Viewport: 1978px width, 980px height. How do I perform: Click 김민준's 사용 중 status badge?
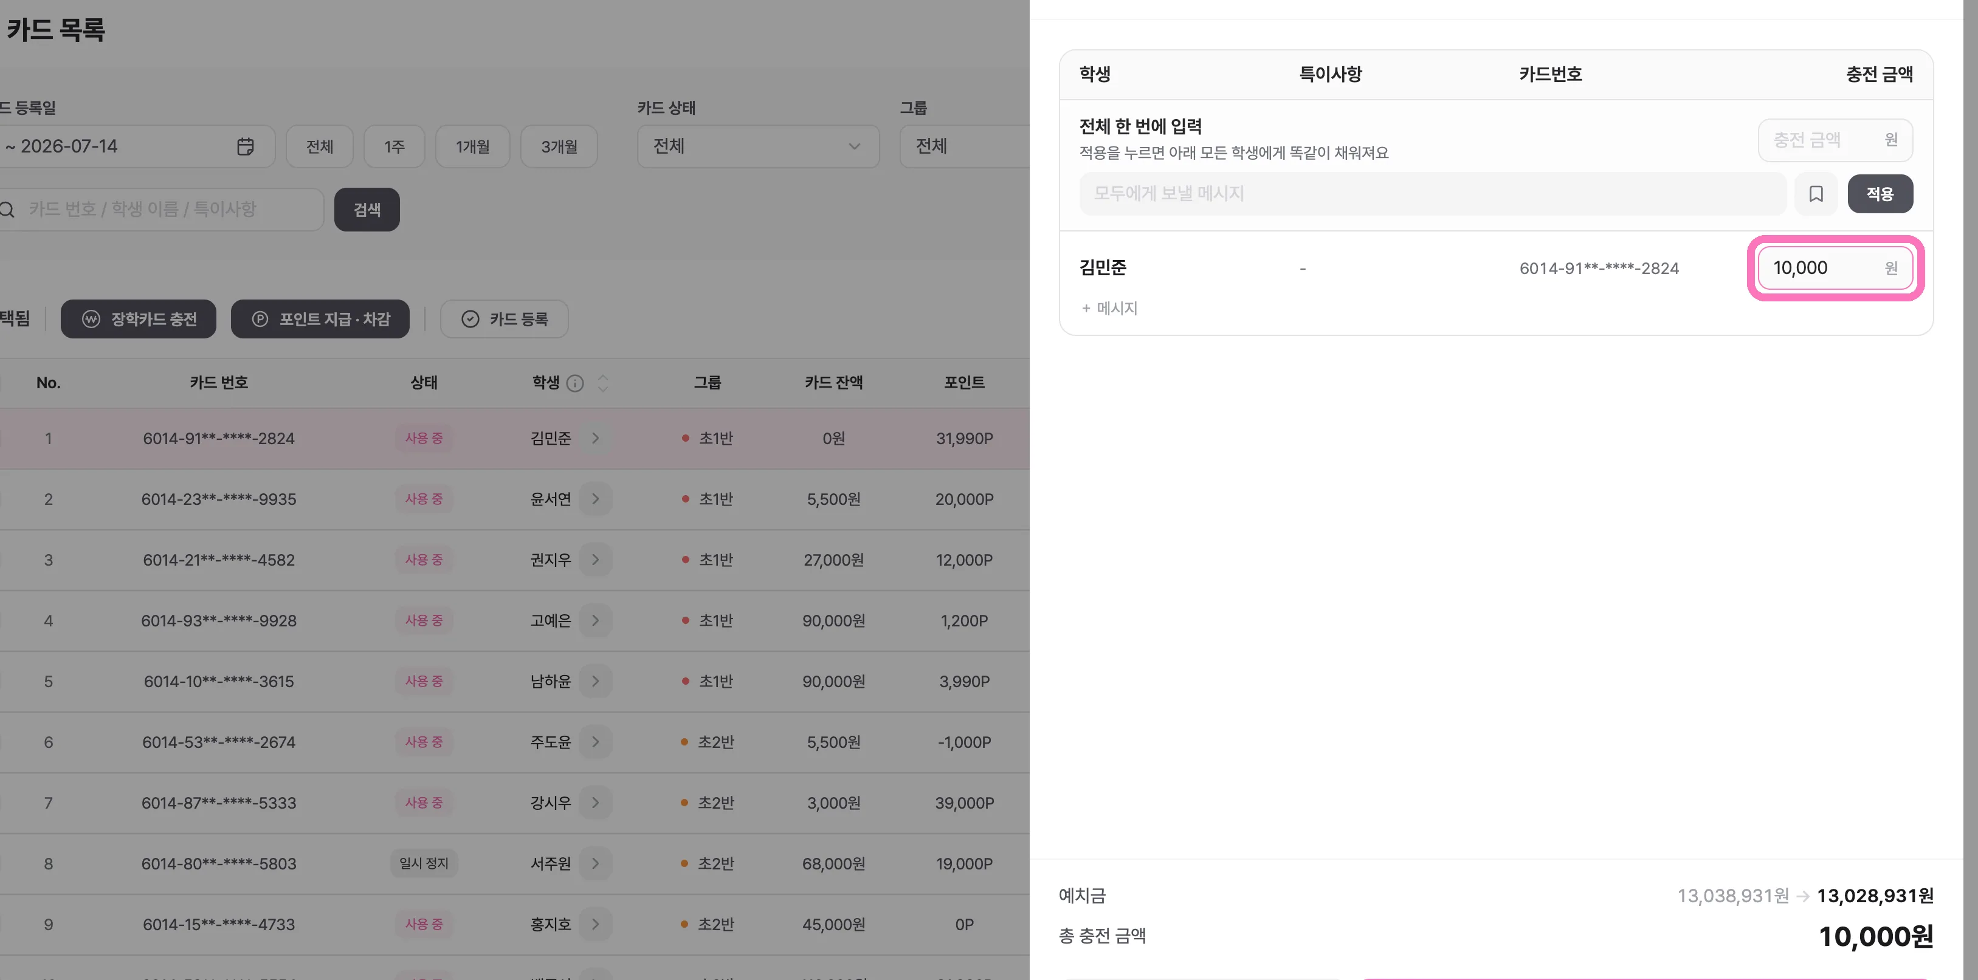coord(424,438)
